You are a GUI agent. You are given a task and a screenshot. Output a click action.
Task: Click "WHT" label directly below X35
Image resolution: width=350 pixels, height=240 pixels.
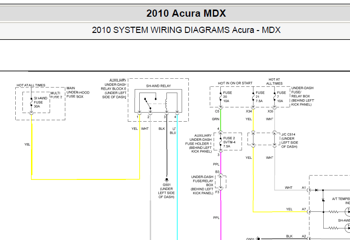pyautogui.click(x=269, y=119)
